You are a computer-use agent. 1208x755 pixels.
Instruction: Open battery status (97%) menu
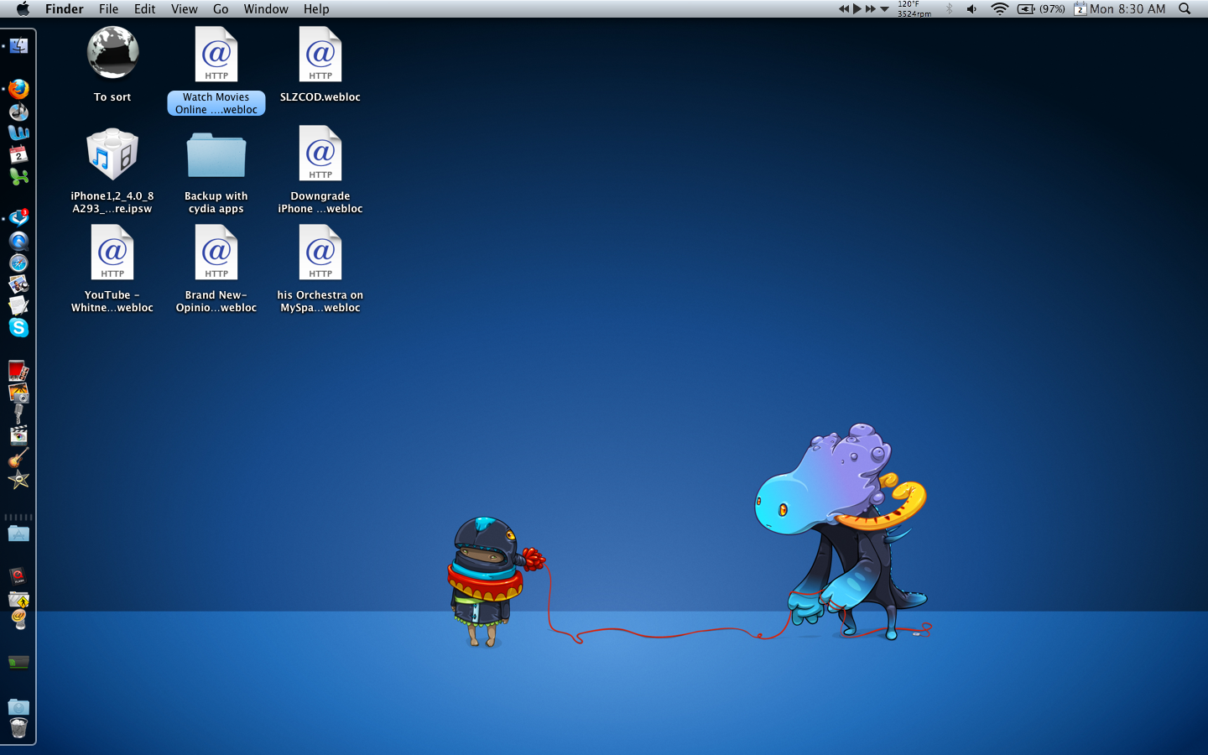point(1041,8)
